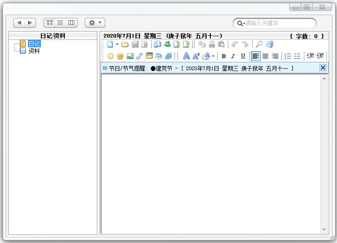The image size is (337, 243).
Task: Click scrollbar up arrow in editor
Action: [324, 78]
